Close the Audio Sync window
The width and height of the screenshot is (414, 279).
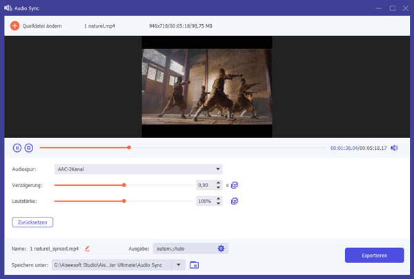click(406, 8)
